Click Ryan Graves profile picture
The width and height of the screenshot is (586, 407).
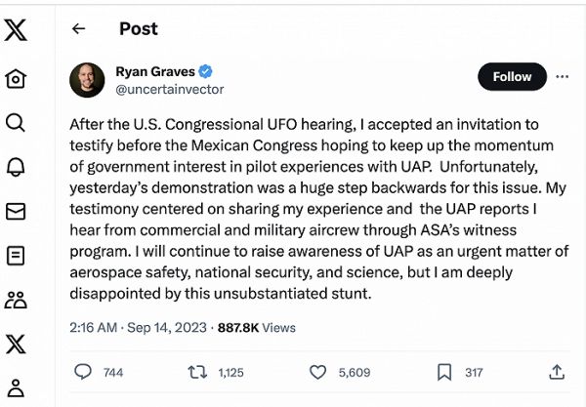click(88, 80)
